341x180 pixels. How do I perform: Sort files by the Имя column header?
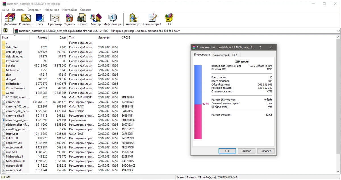15,38
